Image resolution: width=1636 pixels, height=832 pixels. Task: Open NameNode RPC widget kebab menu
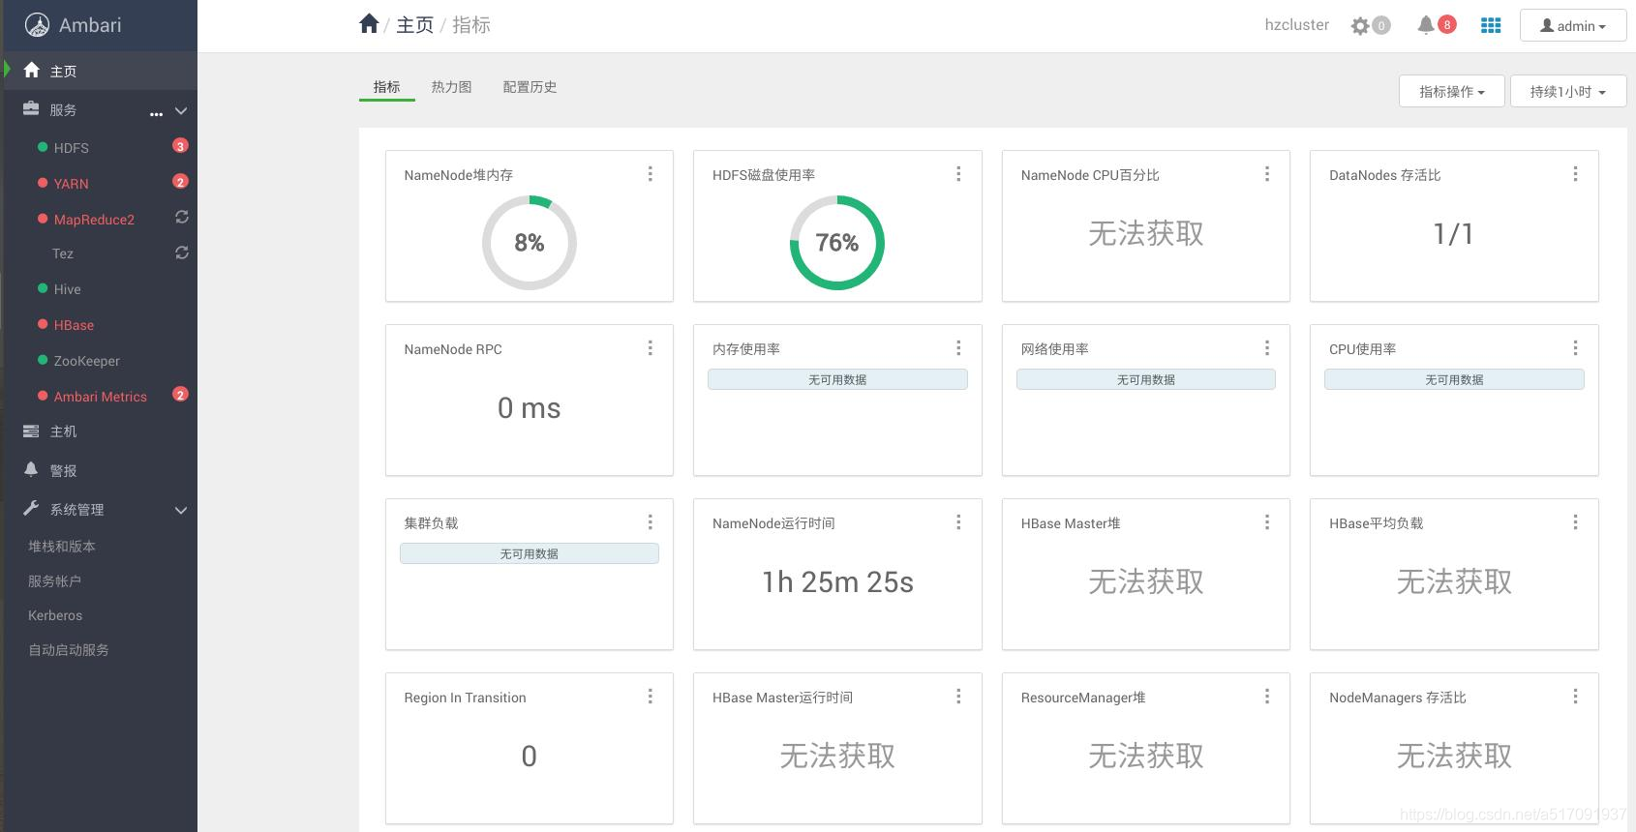(x=650, y=348)
